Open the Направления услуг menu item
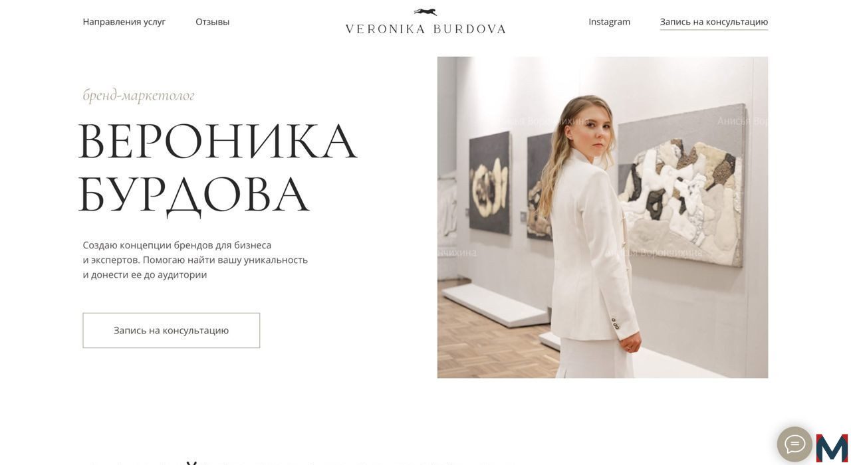Viewport: 851px width, 465px height. (x=124, y=21)
